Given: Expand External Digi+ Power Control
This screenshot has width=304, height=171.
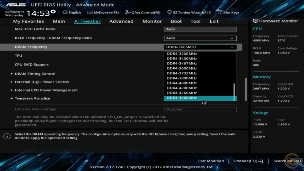Looking at the screenshot, I should click(x=42, y=82).
